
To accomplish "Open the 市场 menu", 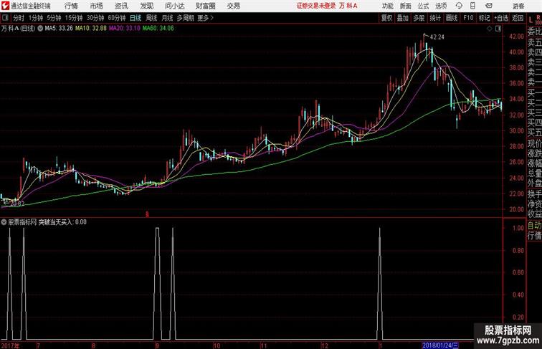I will click(x=97, y=6).
